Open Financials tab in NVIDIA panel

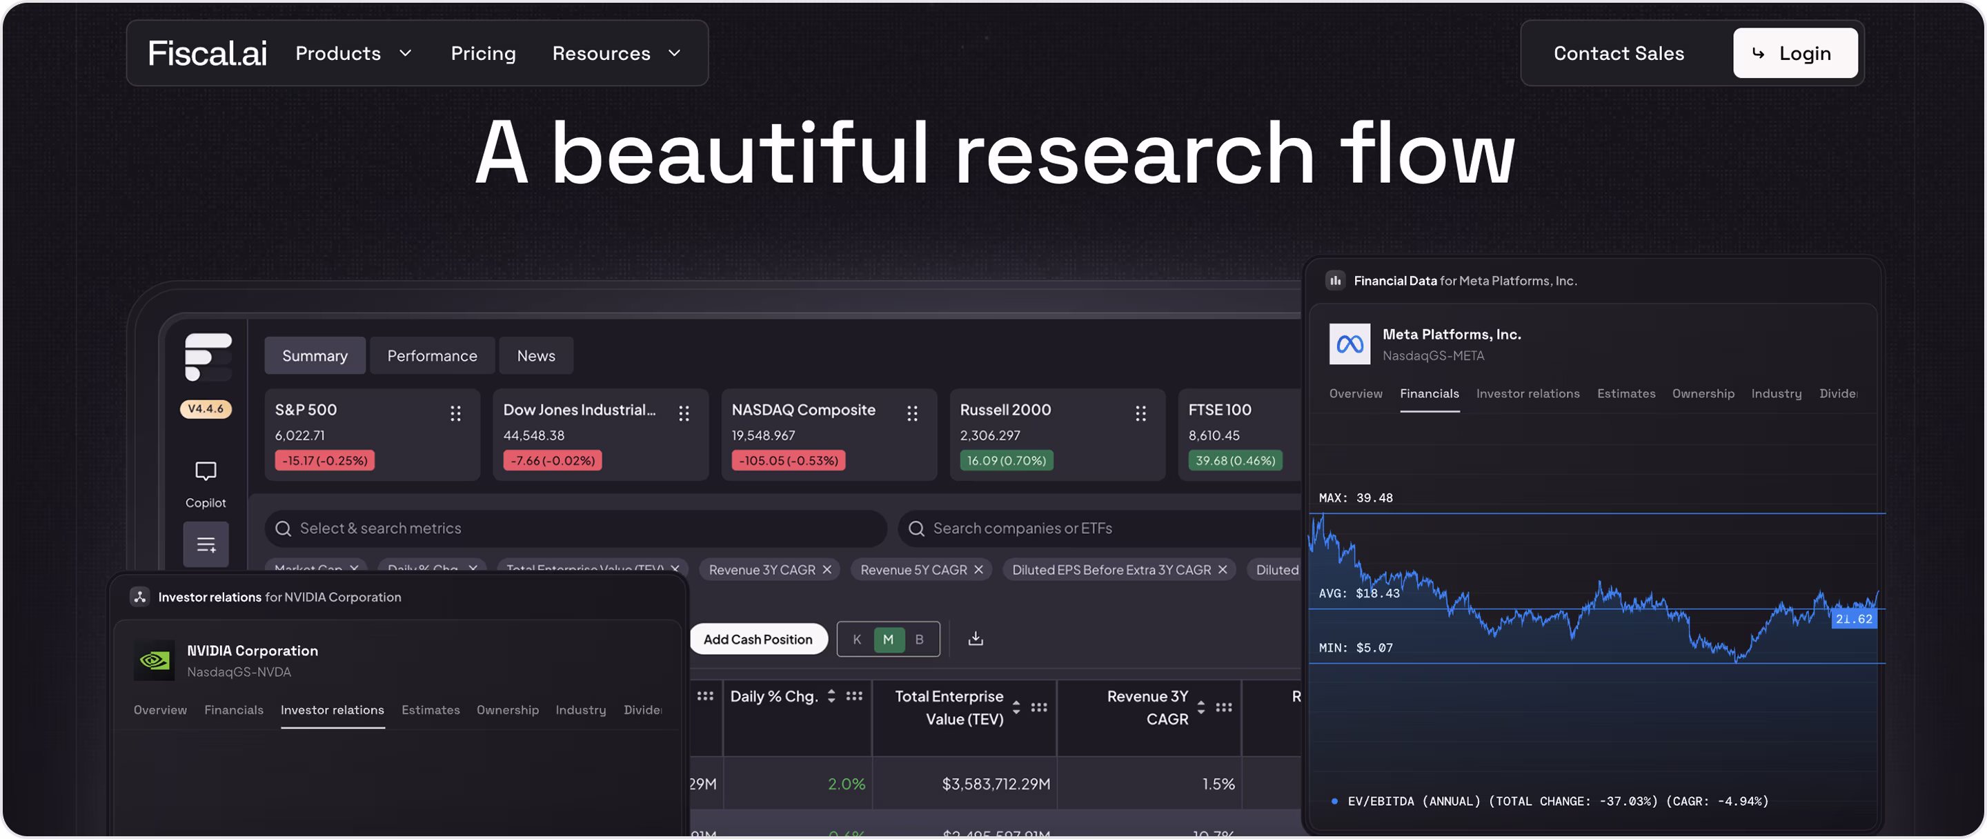234,710
